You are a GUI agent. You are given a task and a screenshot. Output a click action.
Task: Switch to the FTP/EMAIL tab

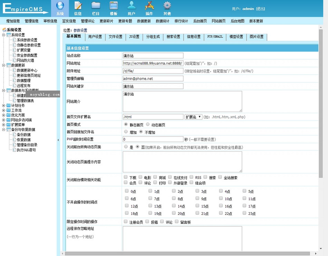coord(215,37)
